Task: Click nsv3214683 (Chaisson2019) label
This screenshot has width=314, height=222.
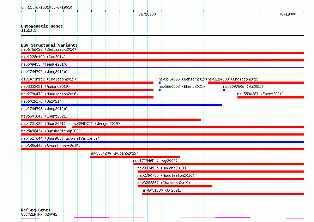Action: point(234,79)
